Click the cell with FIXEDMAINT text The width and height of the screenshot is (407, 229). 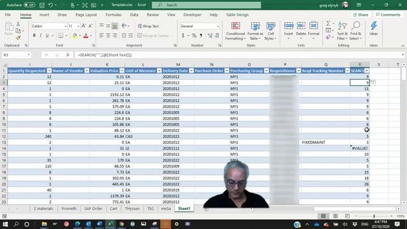(x=326, y=142)
